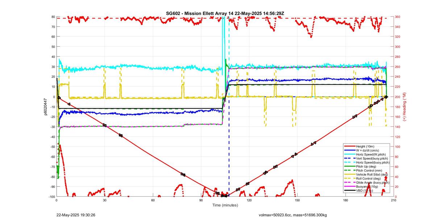Click the timestamp '22-May-2025 19:30:26' footer

point(76,215)
